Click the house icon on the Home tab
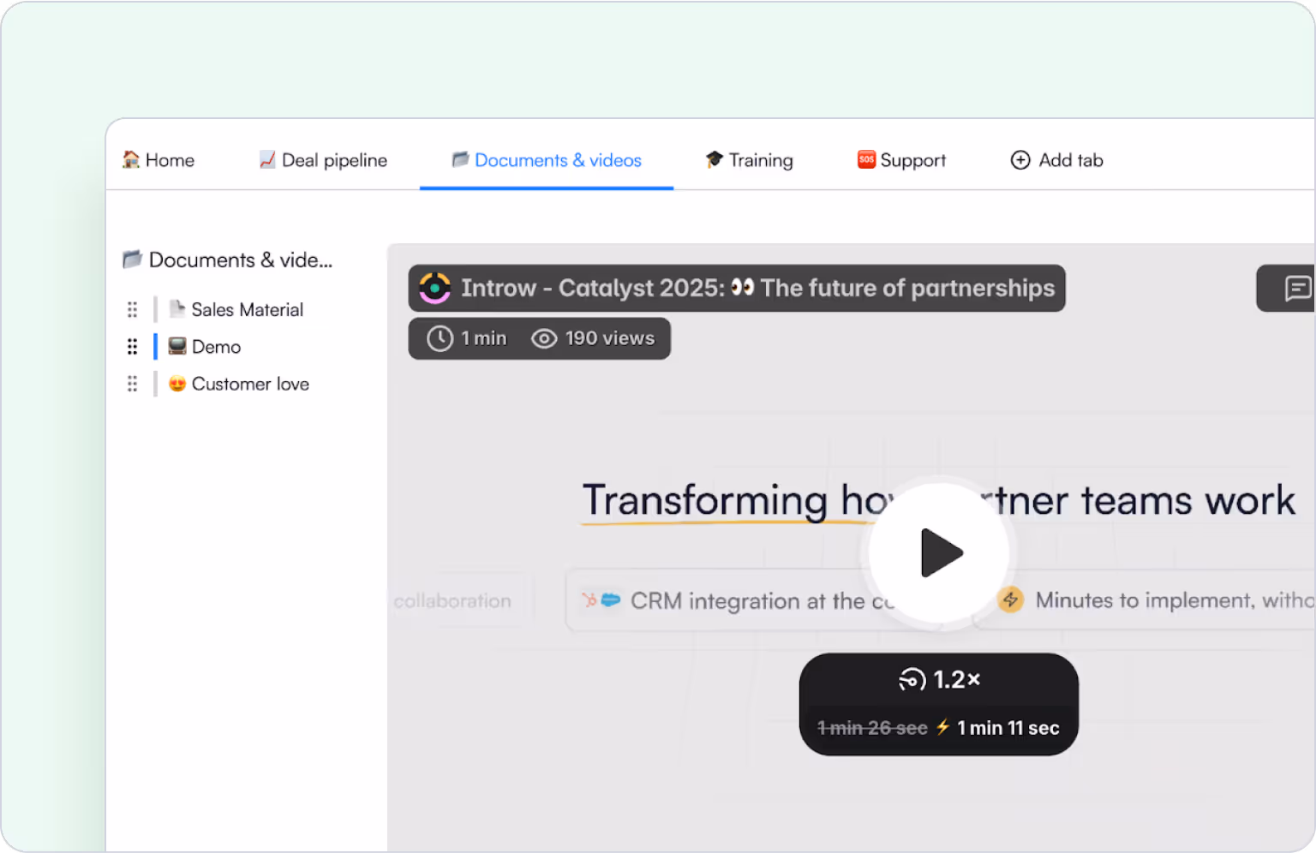The height and width of the screenshot is (853, 1316). coord(131,159)
